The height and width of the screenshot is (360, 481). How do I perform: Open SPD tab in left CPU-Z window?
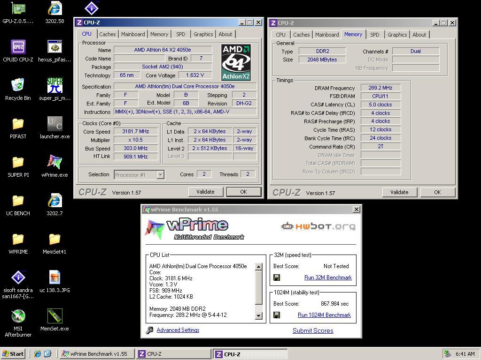[181, 34]
